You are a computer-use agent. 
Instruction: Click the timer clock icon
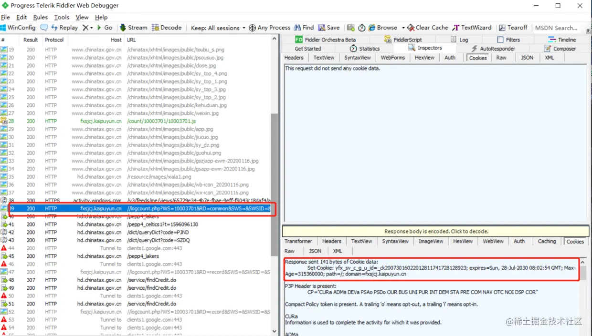(x=362, y=28)
